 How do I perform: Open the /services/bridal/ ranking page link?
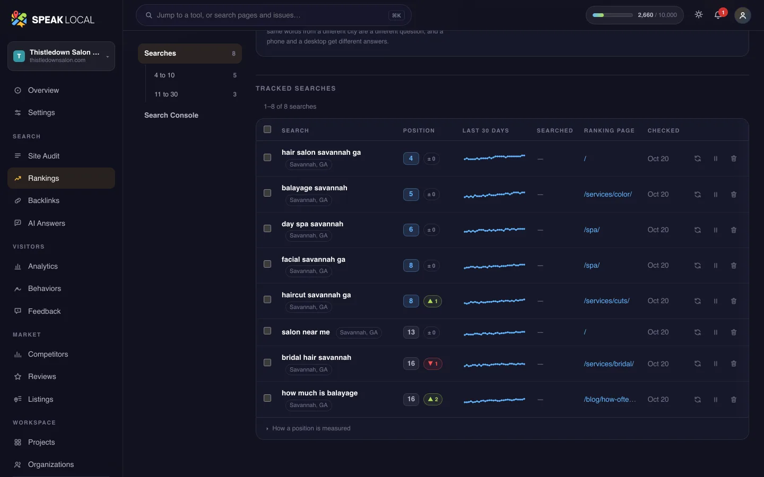point(609,364)
